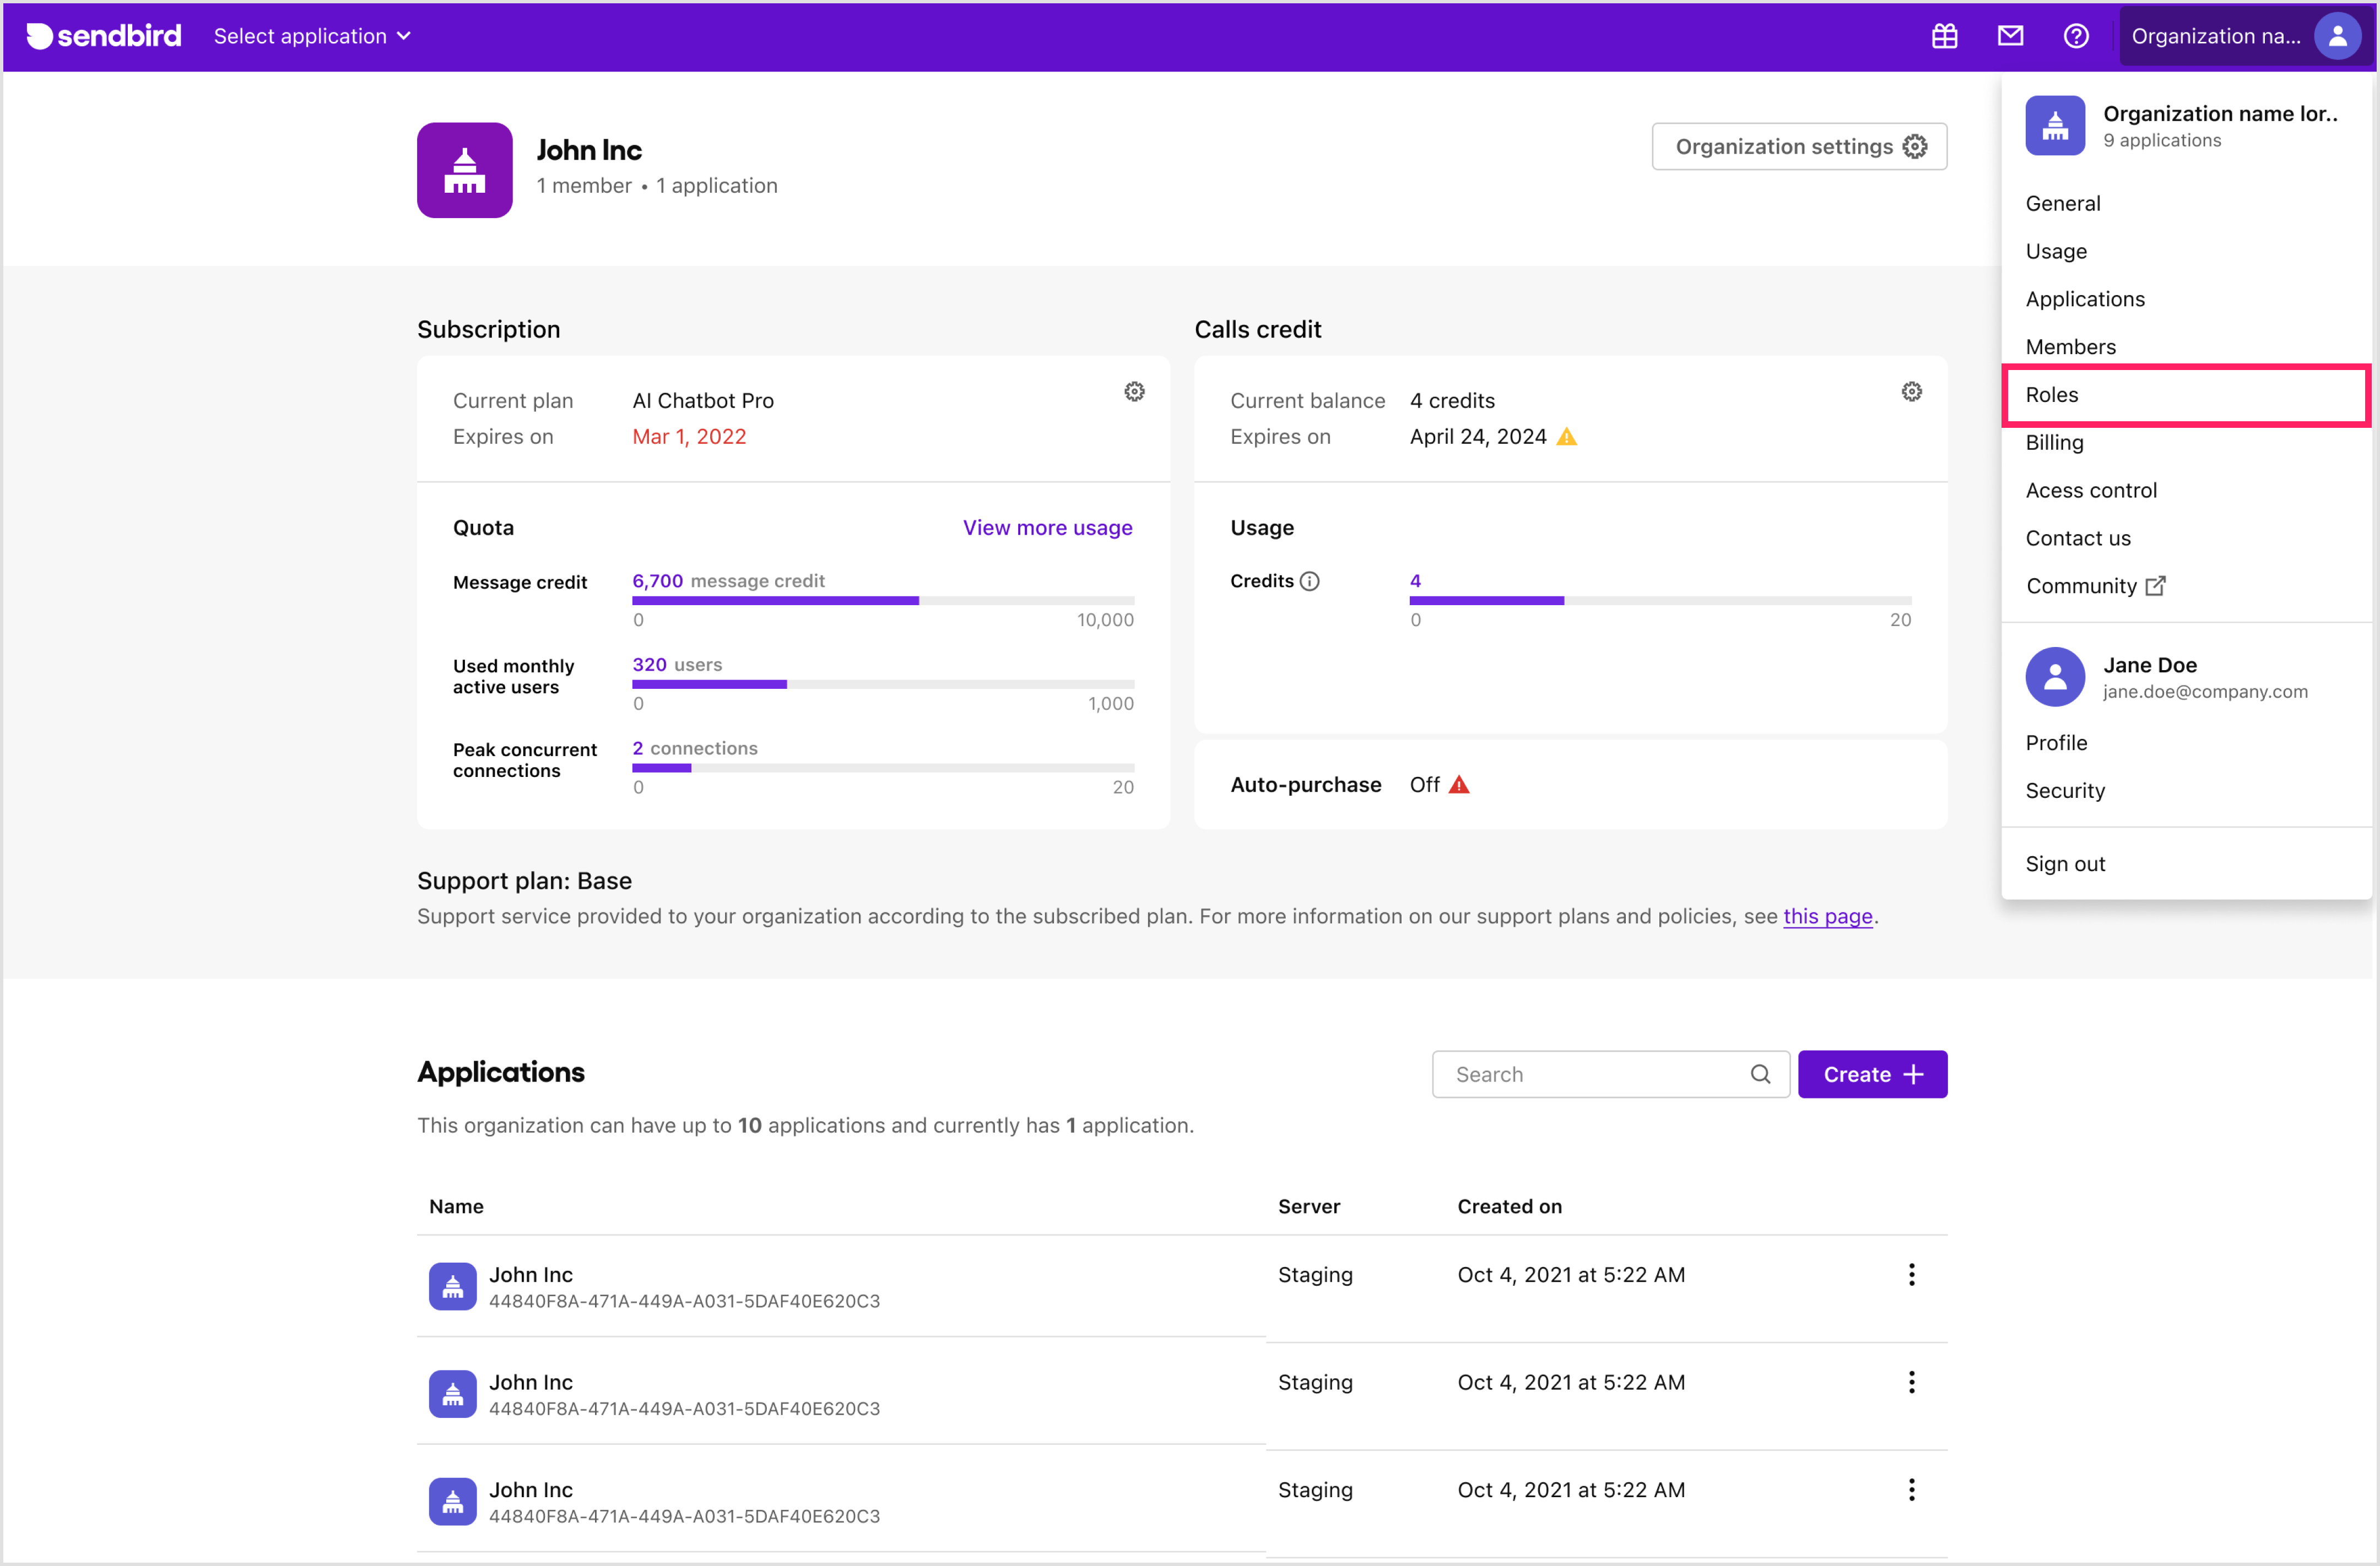Open the Select application dropdown

(312, 36)
